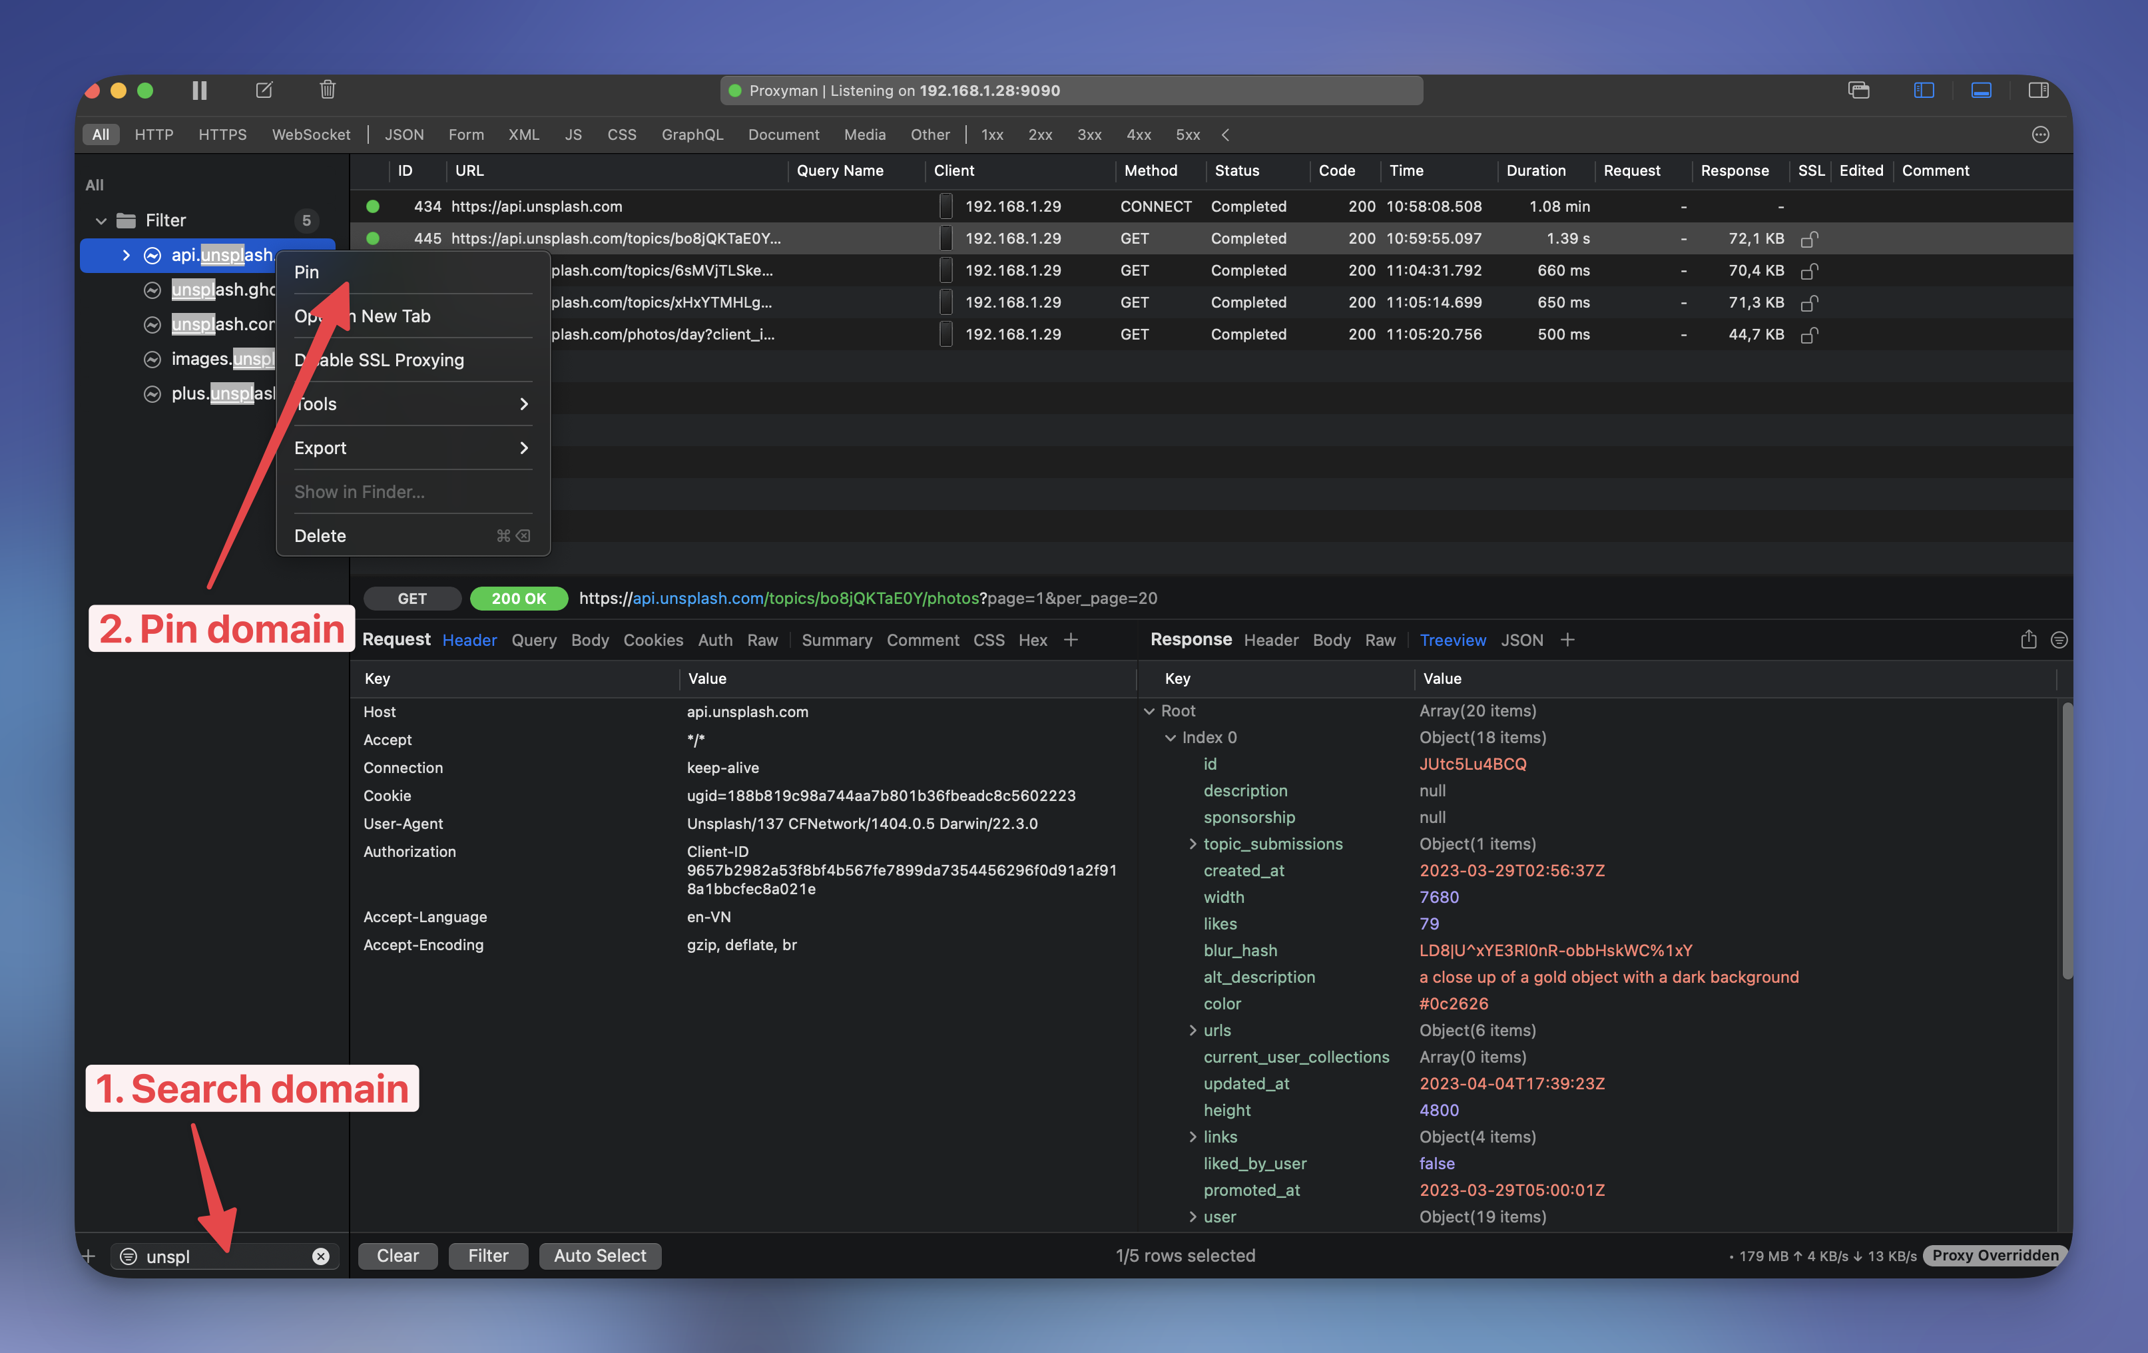The image size is (2148, 1353).
Task: Select the unsplash.ghc domain icon
Action: (152, 290)
